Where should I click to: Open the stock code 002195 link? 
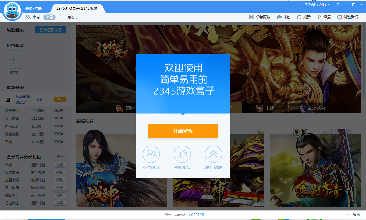pyautogui.click(x=197, y=215)
